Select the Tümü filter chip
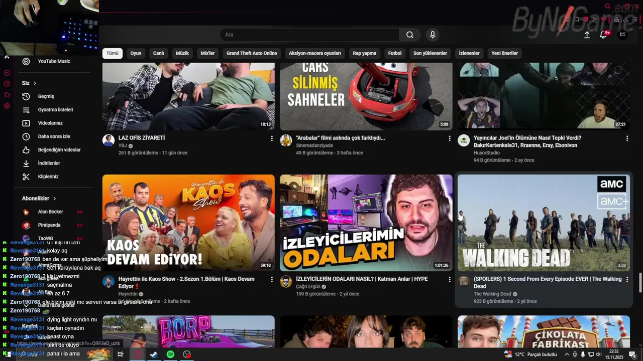The width and height of the screenshot is (643, 361). coord(113,53)
